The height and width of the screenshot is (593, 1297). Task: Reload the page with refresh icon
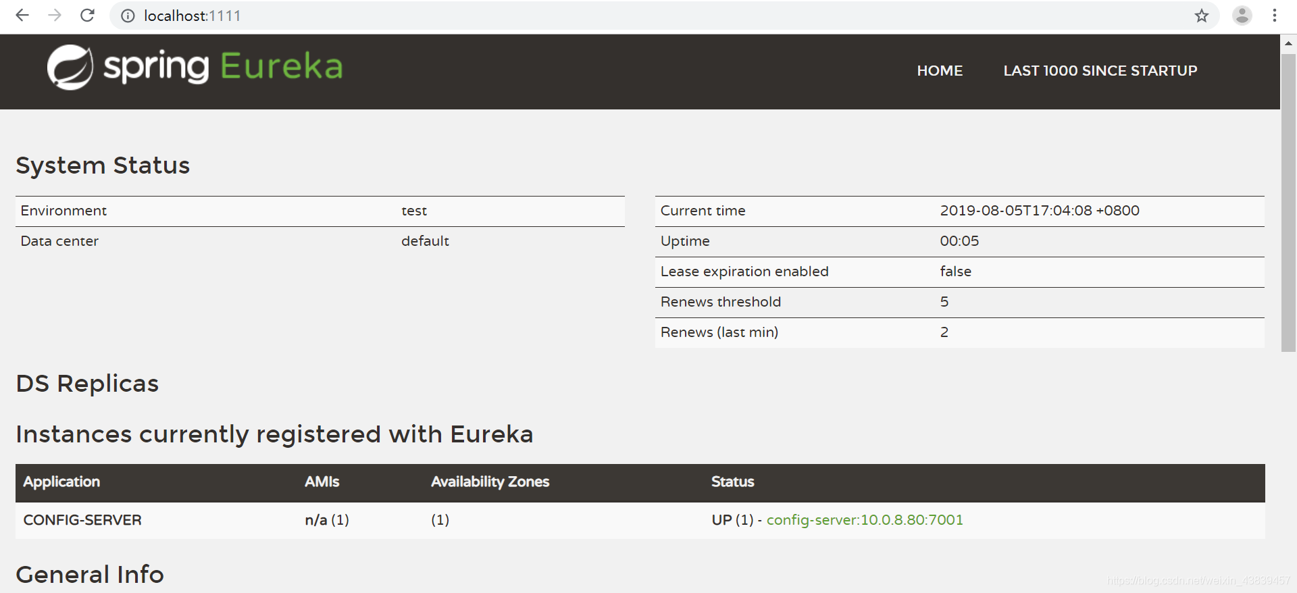click(x=87, y=16)
